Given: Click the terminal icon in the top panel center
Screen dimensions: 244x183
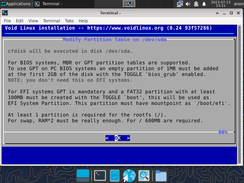Looking at the screenshot, I should [x=129, y=4].
